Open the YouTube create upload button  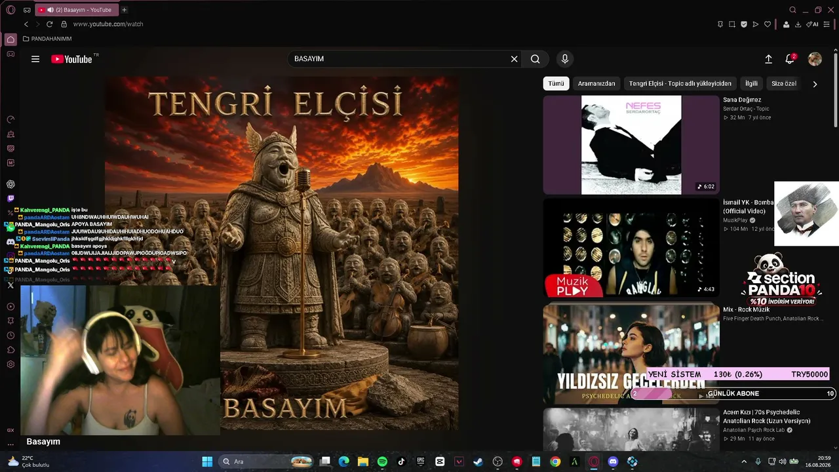pos(768,59)
